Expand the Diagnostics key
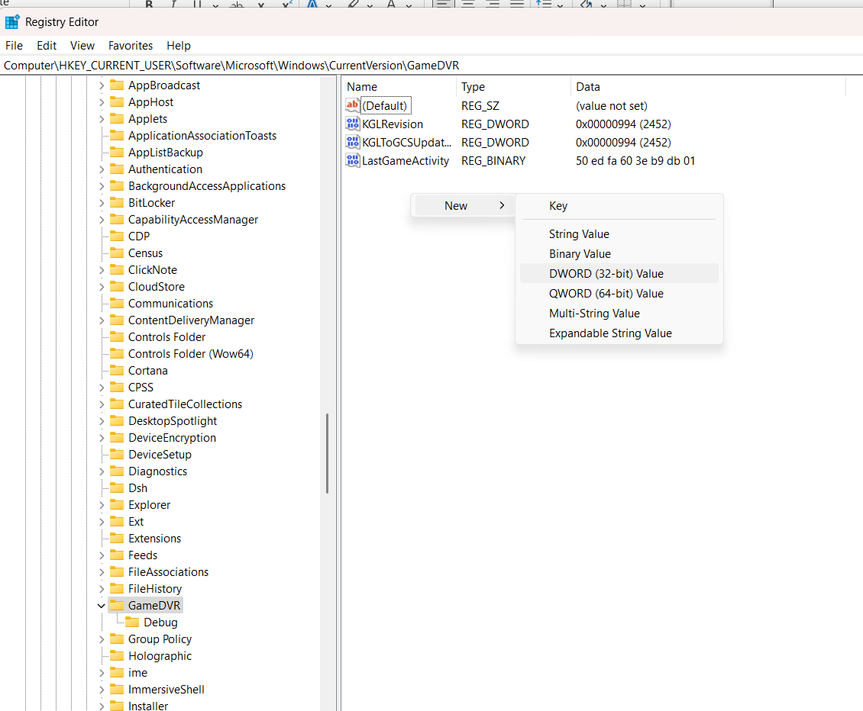The image size is (863, 711). [102, 471]
